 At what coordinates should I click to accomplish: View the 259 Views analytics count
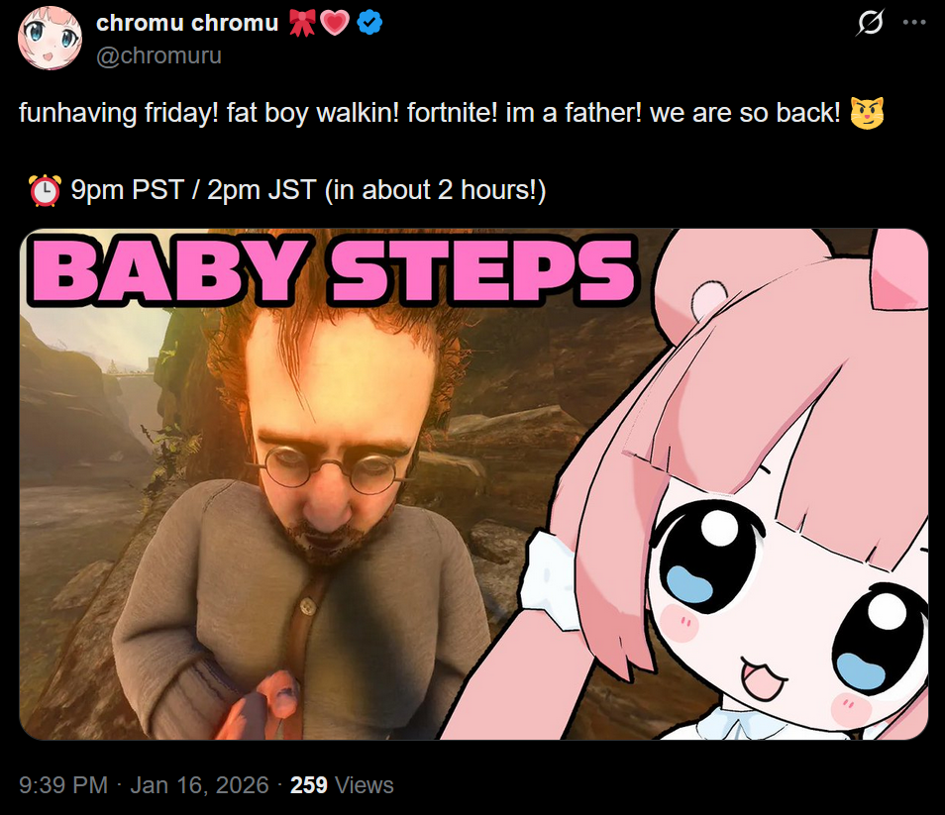[x=342, y=785]
